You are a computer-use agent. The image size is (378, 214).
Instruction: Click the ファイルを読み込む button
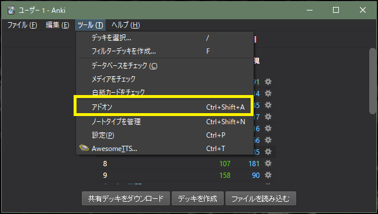point(261,199)
